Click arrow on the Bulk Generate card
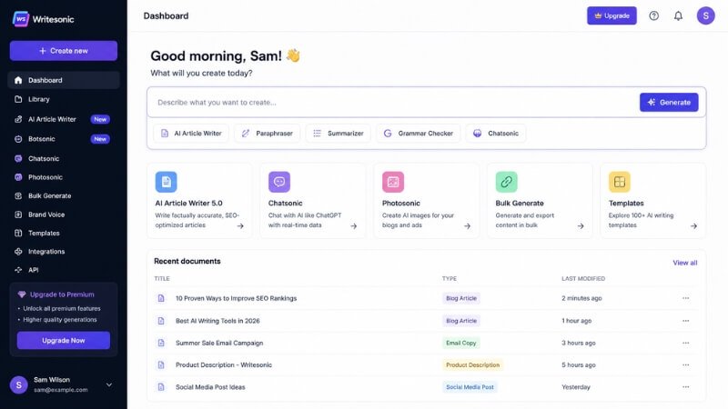Screen dimensions: 728x409 click(x=581, y=225)
